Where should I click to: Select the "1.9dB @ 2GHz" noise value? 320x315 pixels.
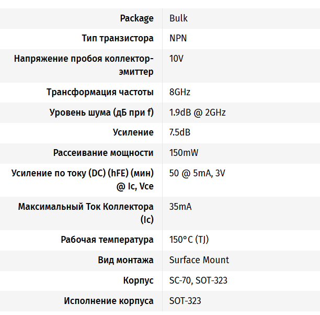tap(197, 113)
